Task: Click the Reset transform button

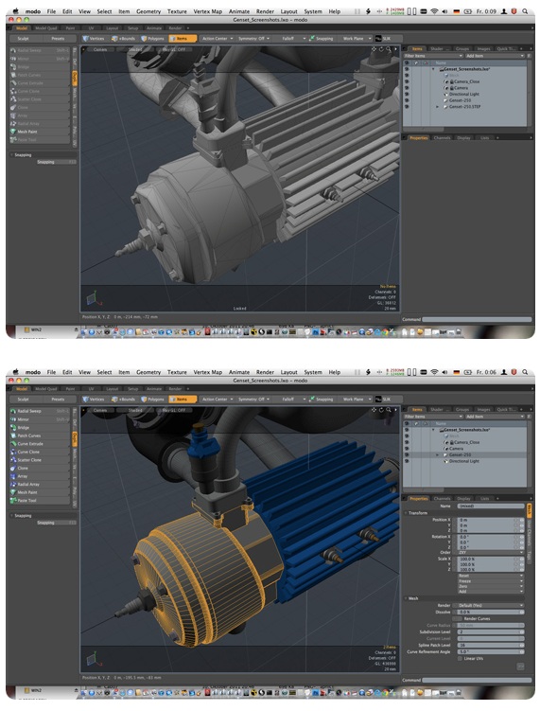Action: pyautogui.click(x=491, y=576)
